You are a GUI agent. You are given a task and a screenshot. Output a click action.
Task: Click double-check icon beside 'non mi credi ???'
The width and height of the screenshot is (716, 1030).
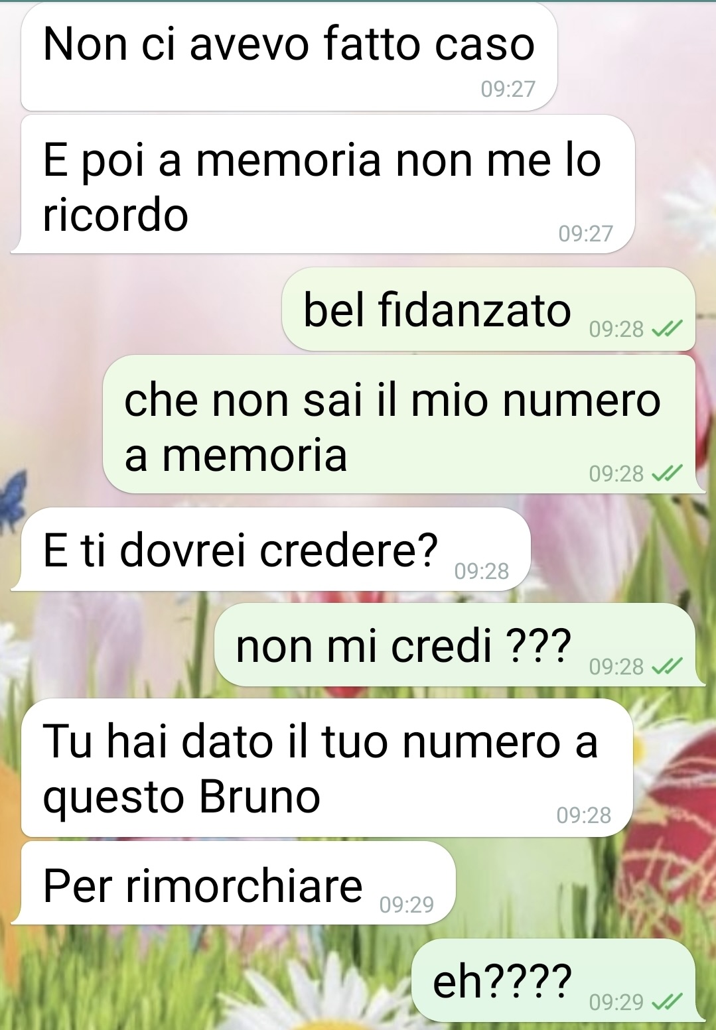667,666
